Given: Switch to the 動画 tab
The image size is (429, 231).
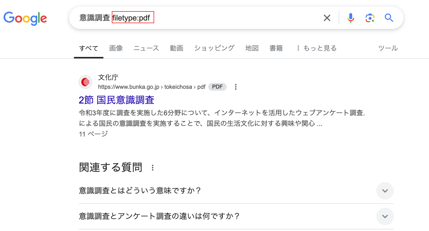Looking at the screenshot, I should tap(177, 48).
